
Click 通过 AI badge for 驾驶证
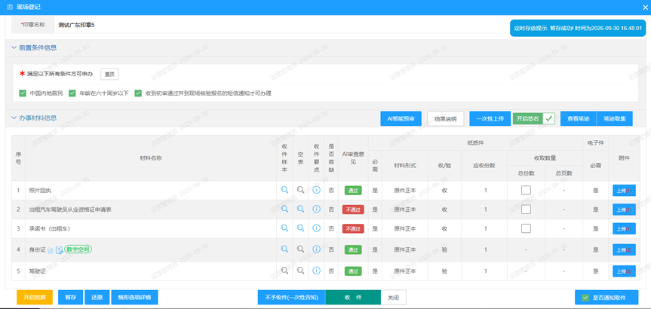coord(353,271)
